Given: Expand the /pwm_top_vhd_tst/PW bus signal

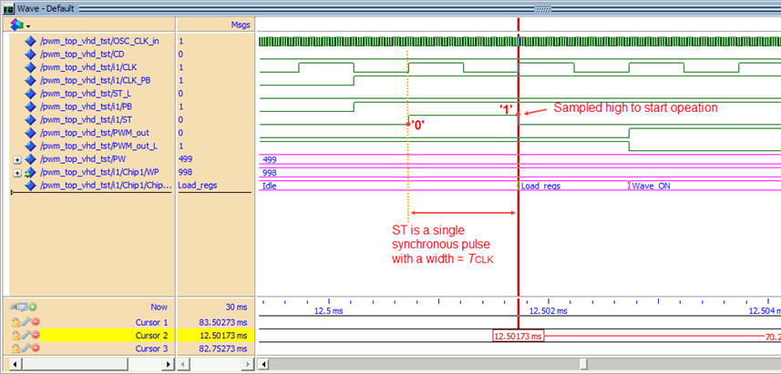Looking at the screenshot, I should pos(18,159).
